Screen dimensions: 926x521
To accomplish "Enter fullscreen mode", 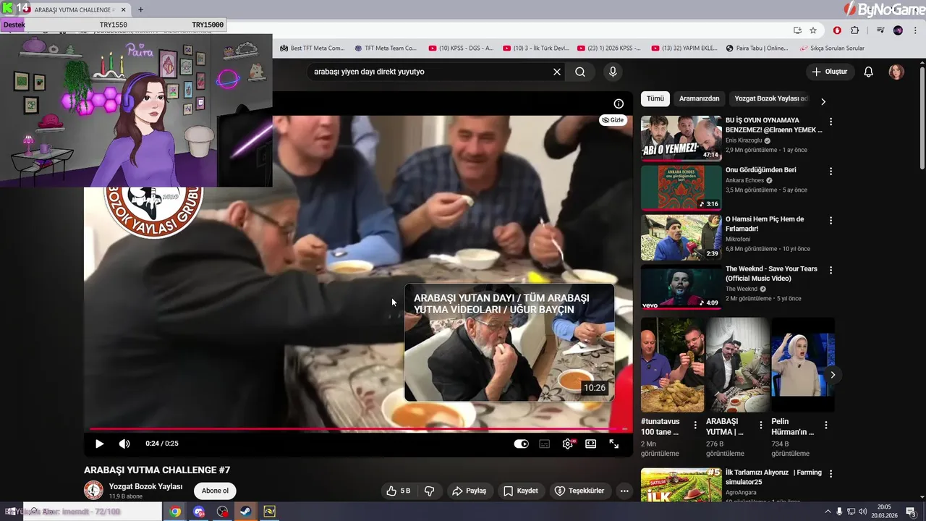I will (x=614, y=444).
